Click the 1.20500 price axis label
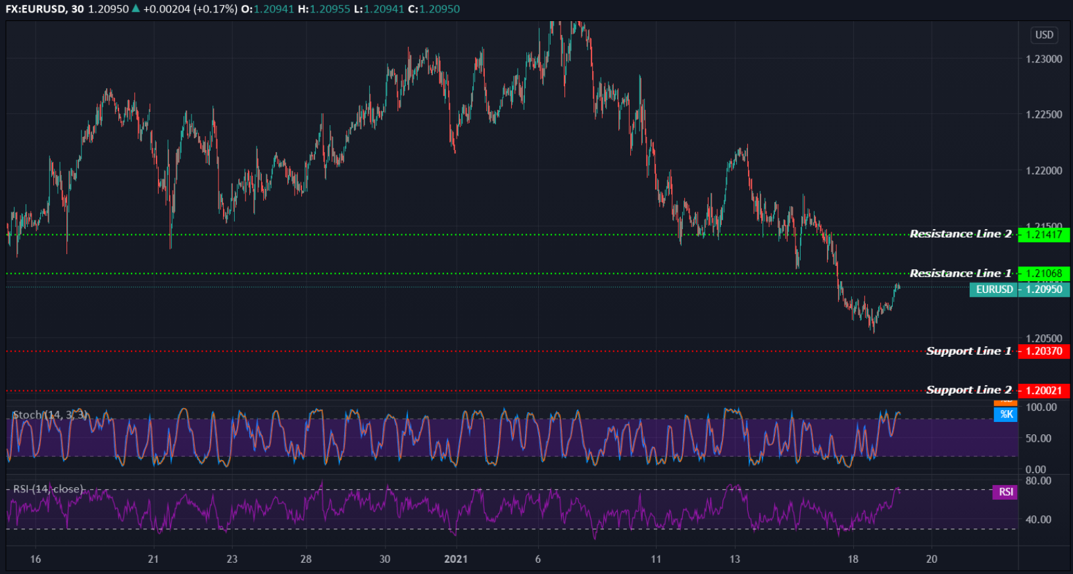 [1044, 338]
